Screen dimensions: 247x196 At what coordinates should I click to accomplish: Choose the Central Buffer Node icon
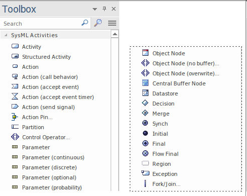pyautogui.click(x=145, y=83)
